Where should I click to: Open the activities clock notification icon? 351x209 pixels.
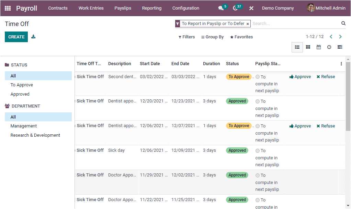point(236,8)
